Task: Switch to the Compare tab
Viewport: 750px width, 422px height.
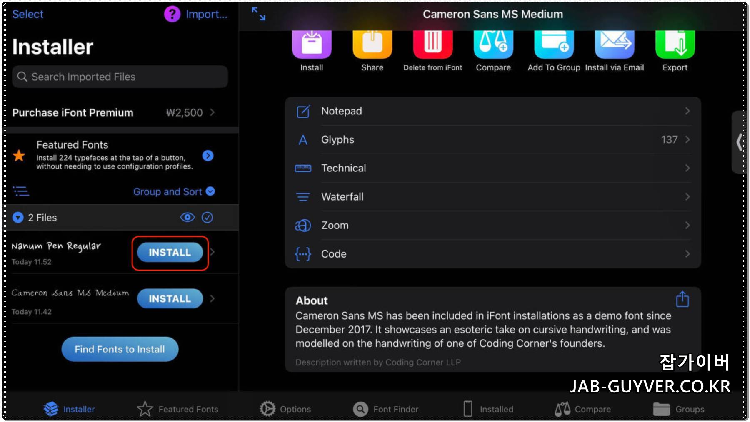Action: pos(583,409)
